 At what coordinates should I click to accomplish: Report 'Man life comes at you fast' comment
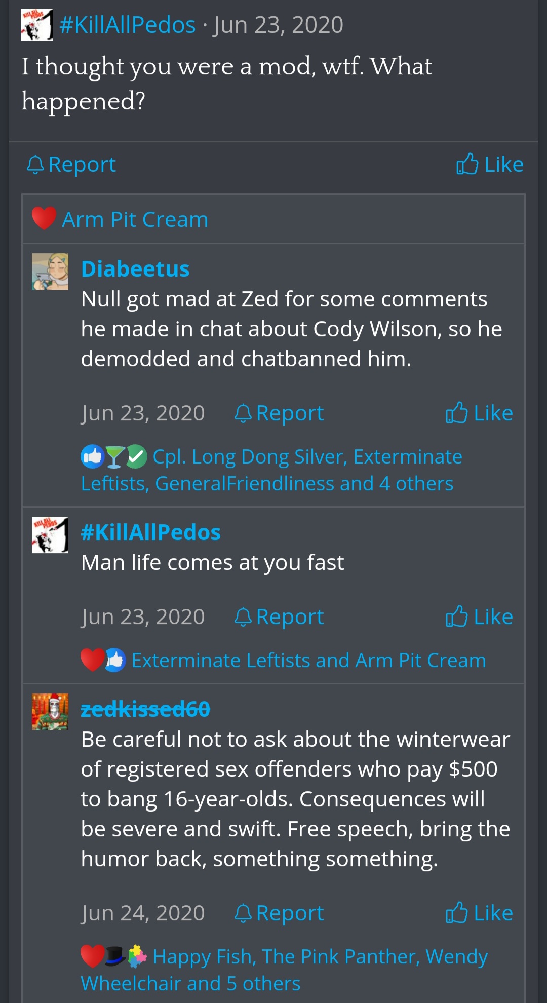tap(279, 617)
